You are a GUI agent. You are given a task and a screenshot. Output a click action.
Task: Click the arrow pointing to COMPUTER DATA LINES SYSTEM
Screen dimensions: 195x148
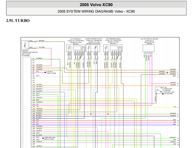click(43, 138)
